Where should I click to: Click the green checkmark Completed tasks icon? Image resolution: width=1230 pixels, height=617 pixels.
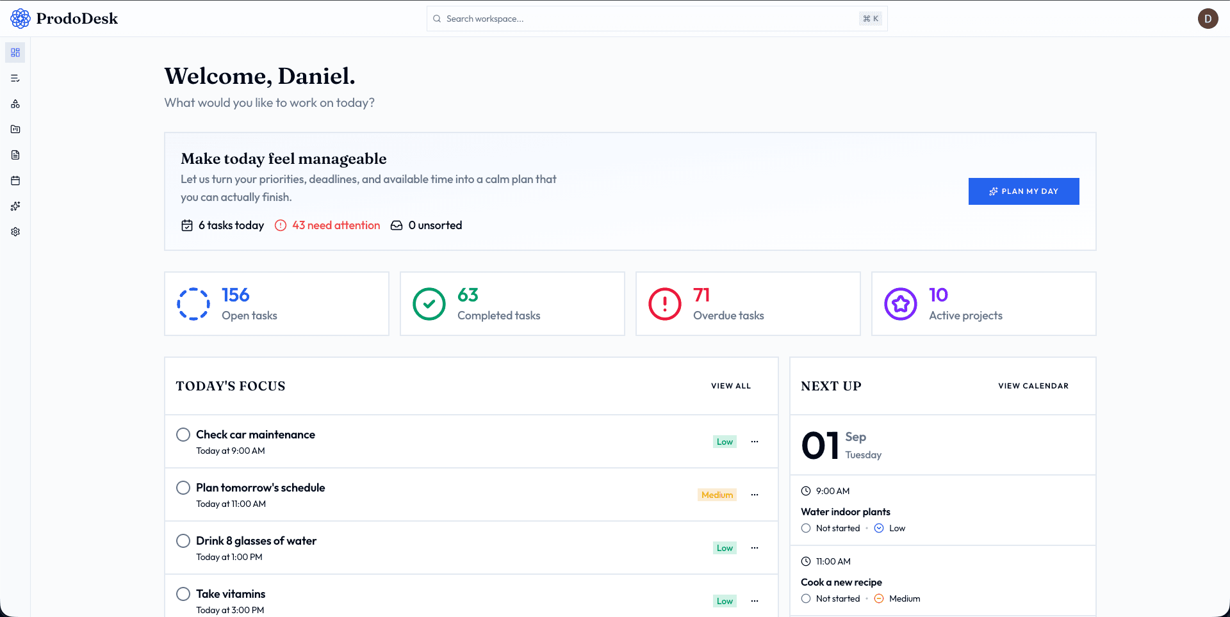[x=429, y=304]
